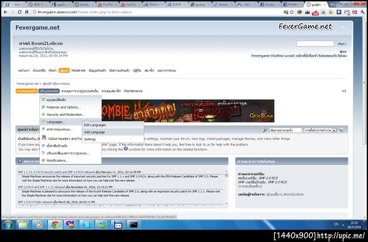Bookmark this page with star icon
Image resolution: width=368 pixels, height=242 pixels.
(292, 12)
